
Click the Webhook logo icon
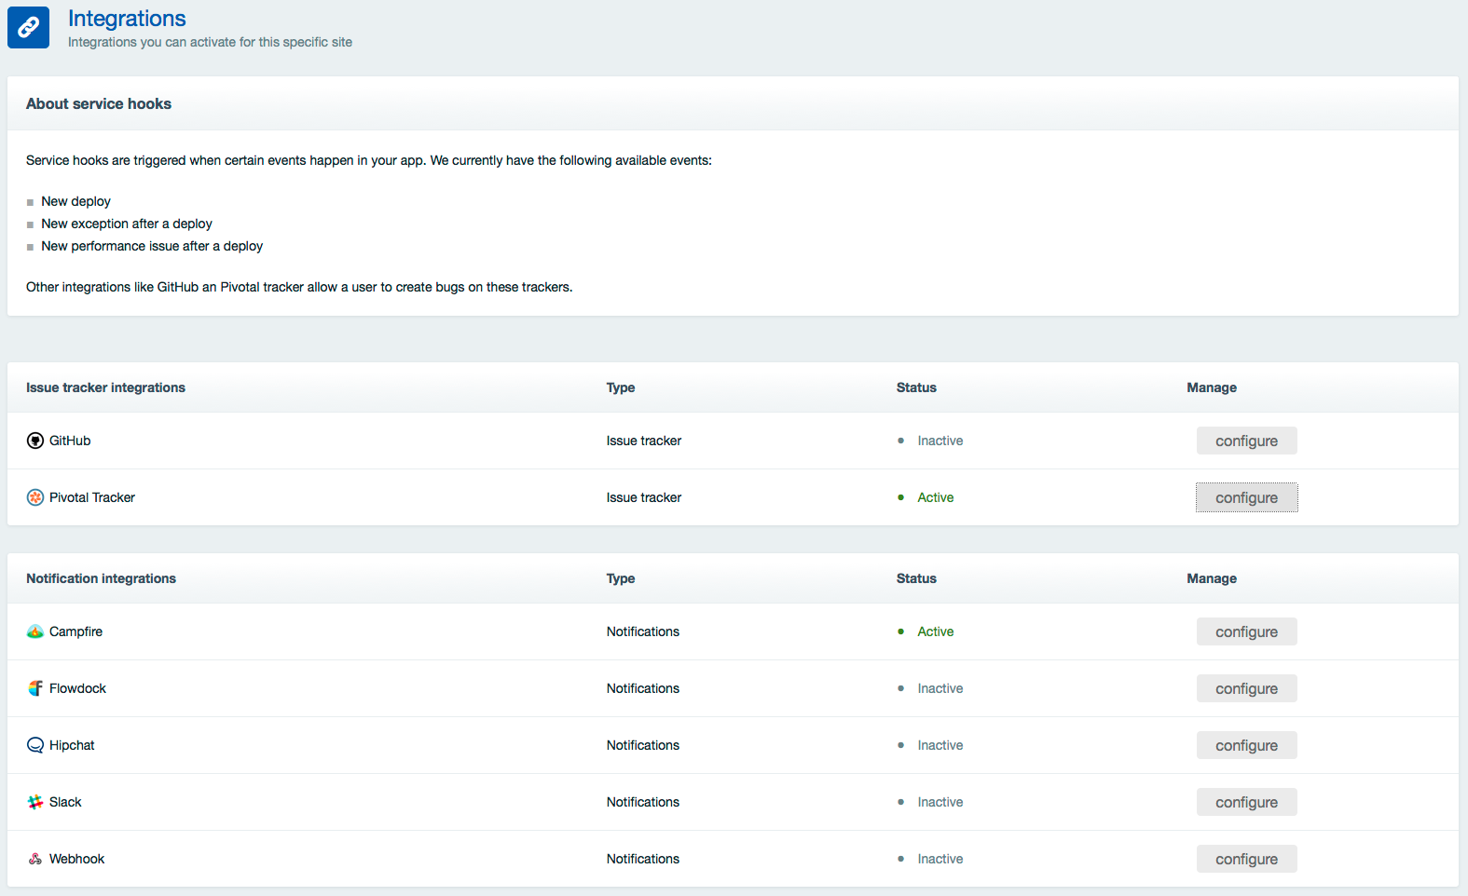tap(35, 859)
